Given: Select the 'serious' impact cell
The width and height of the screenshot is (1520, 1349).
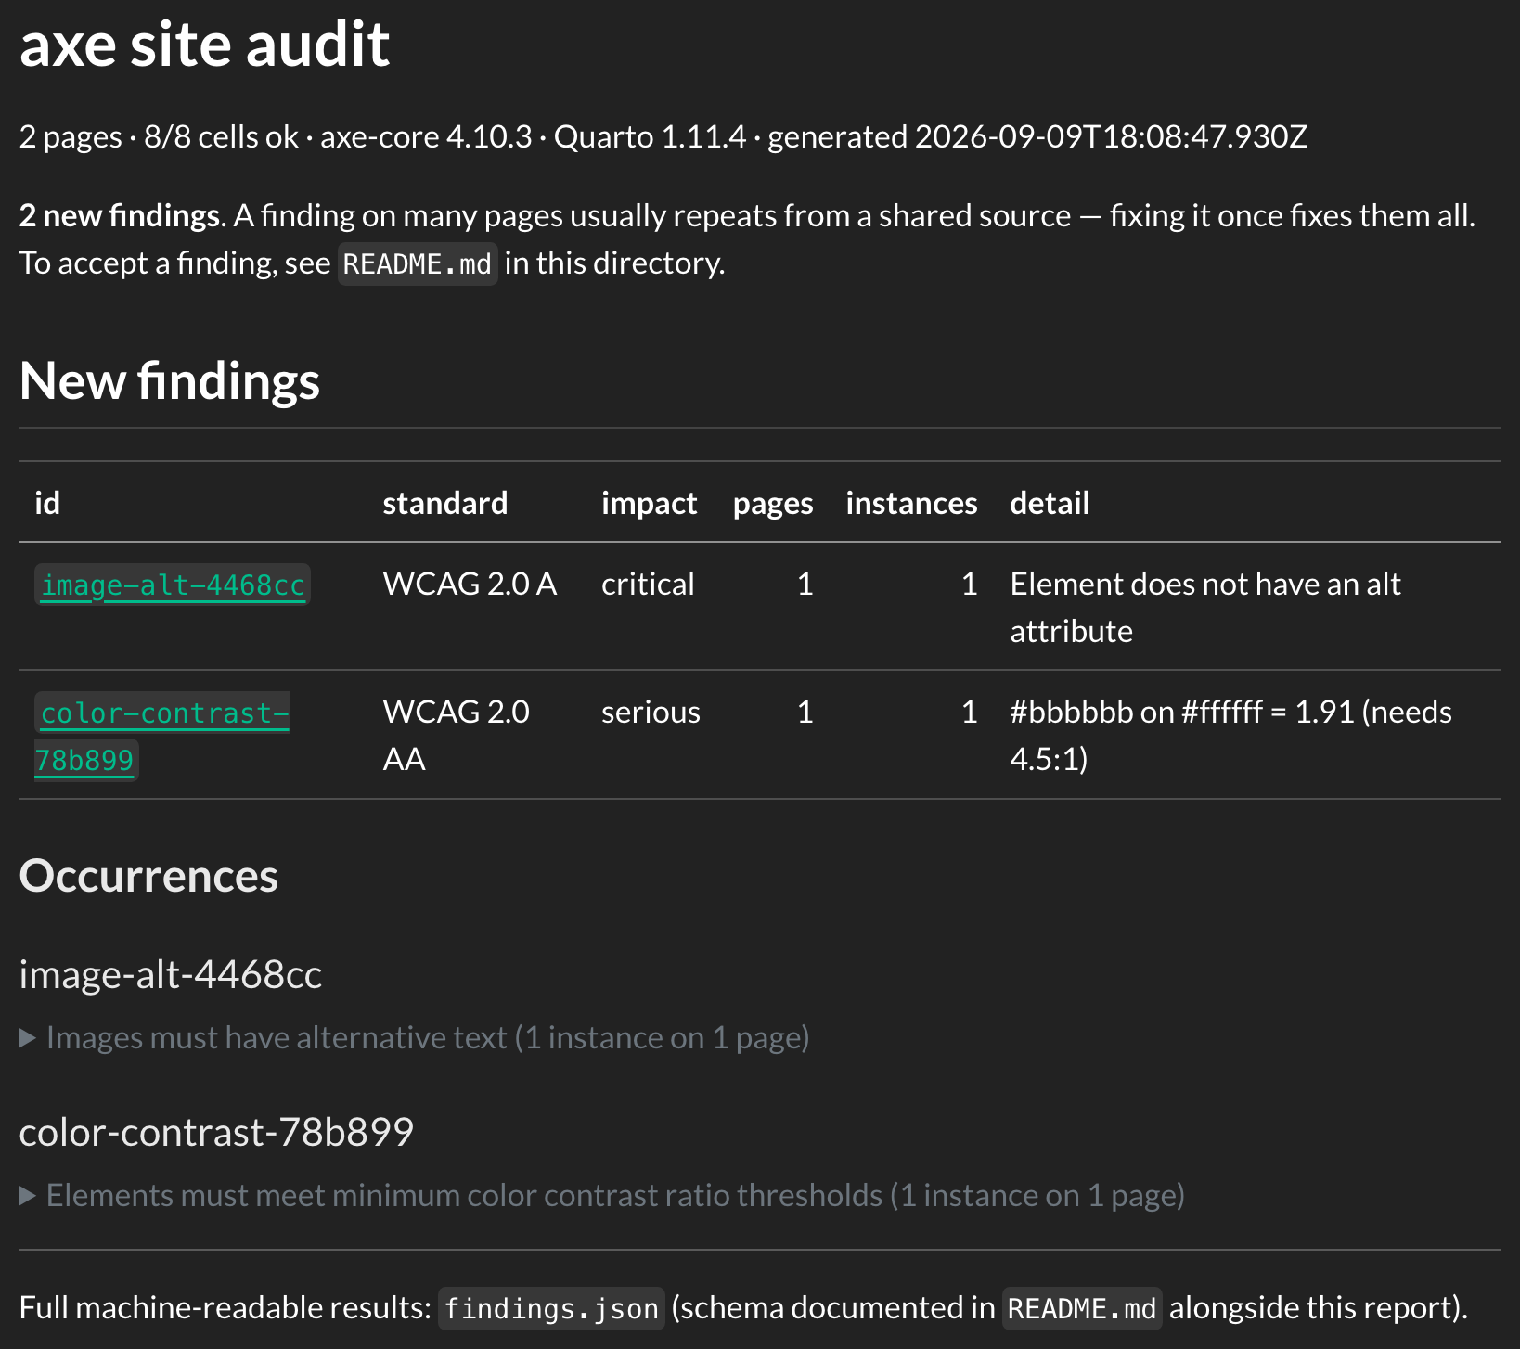Looking at the screenshot, I should [x=651, y=713].
